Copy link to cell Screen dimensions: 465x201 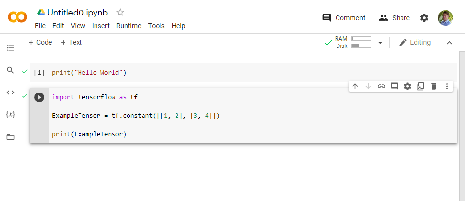tap(381, 86)
